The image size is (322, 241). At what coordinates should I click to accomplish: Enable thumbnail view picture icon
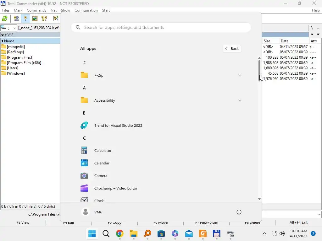tap(35, 19)
